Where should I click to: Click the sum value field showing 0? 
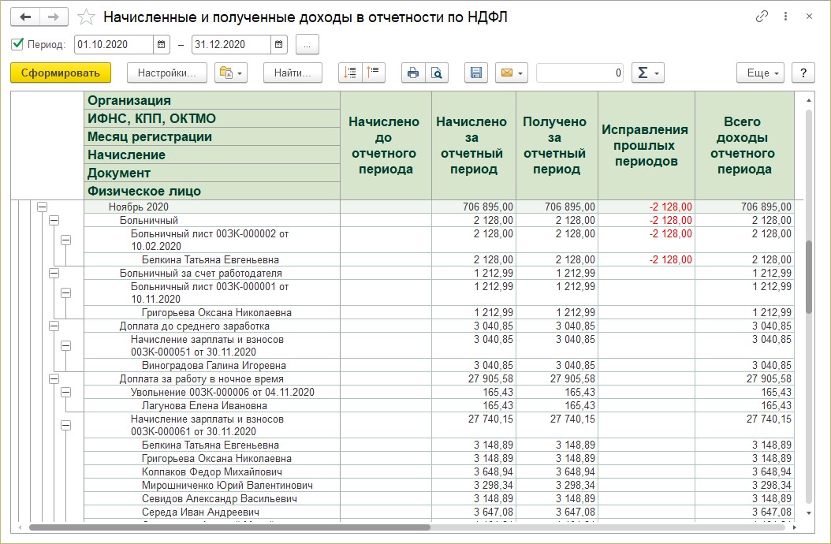pyautogui.click(x=579, y=73)
